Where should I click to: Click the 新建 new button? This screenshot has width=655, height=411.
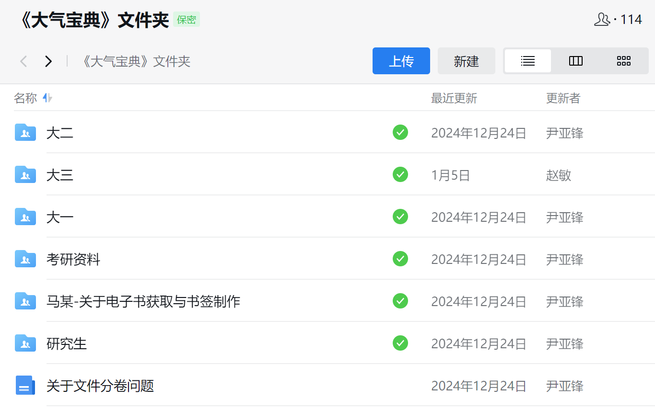pyautogui.click(x=466, y=61)
